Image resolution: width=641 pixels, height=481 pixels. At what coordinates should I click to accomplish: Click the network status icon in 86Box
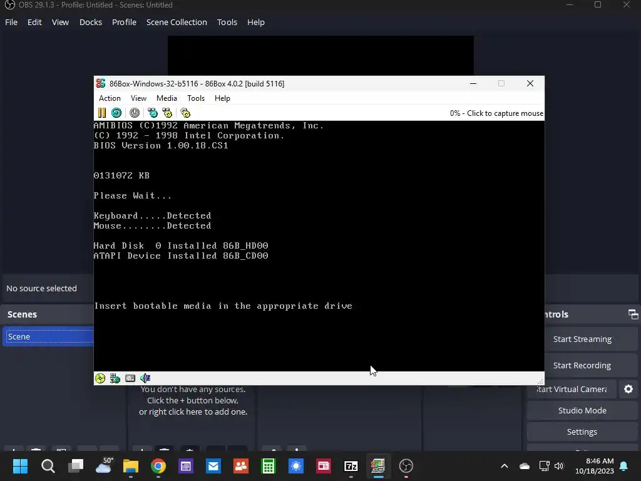tap(115, 378)
